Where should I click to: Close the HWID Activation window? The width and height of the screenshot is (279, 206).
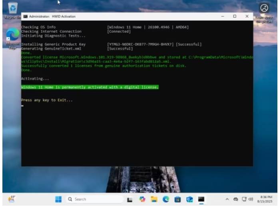click(x=247, y=16)
